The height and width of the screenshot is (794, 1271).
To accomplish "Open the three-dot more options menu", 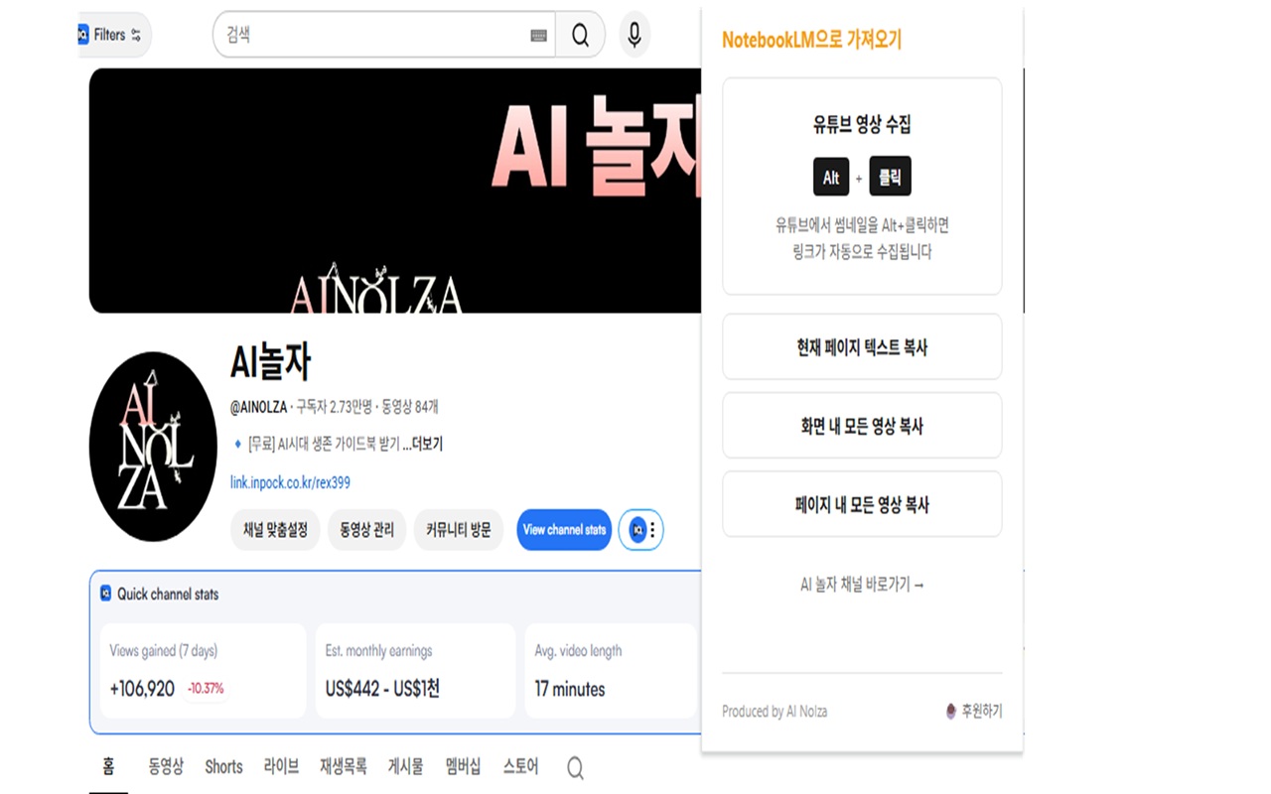I will click(x=652, y=530).
